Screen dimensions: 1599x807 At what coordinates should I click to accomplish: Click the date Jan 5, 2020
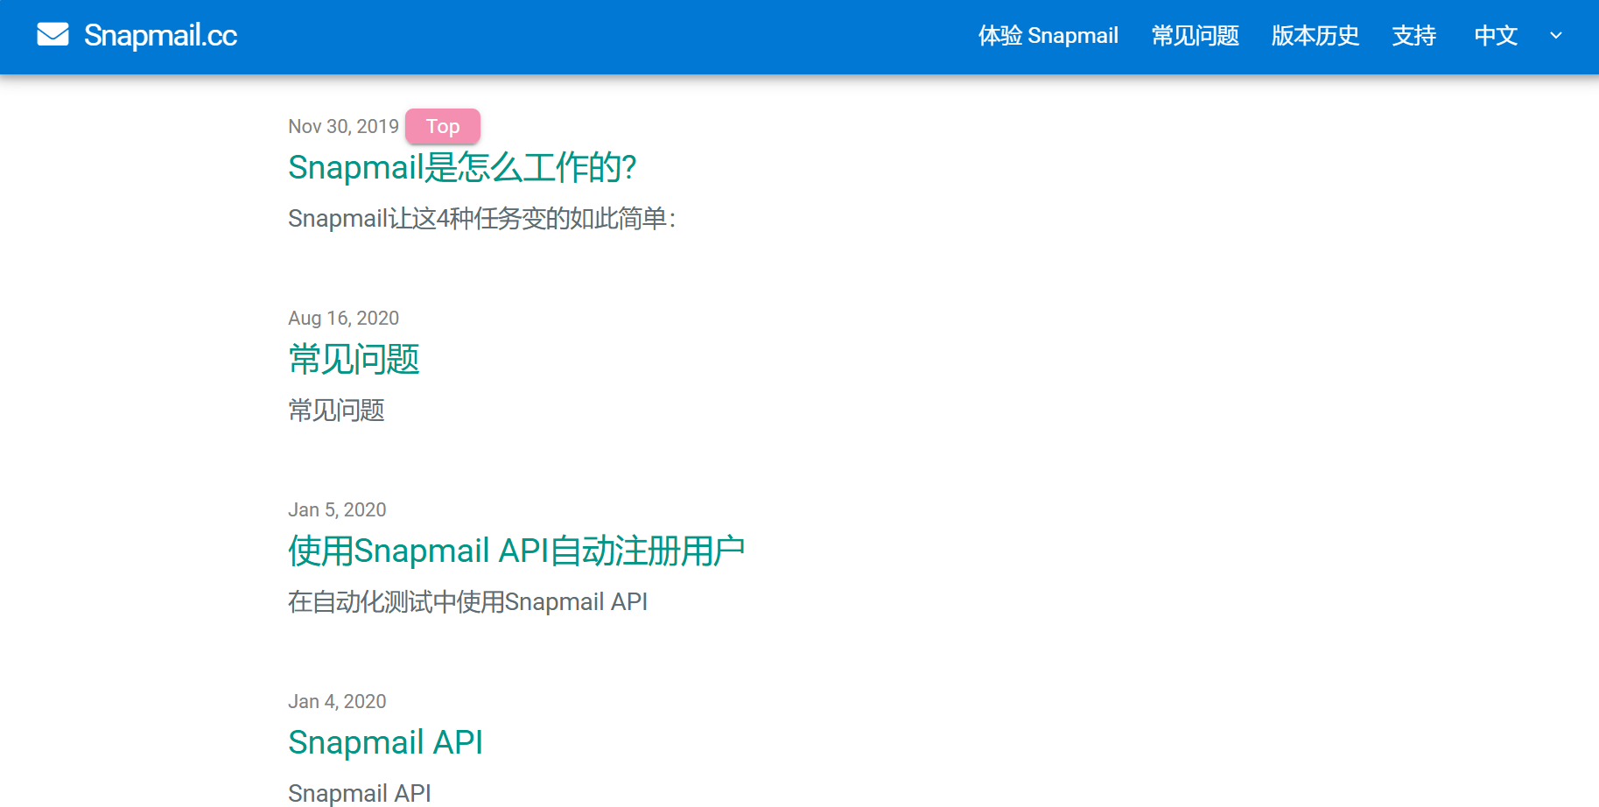337,509
